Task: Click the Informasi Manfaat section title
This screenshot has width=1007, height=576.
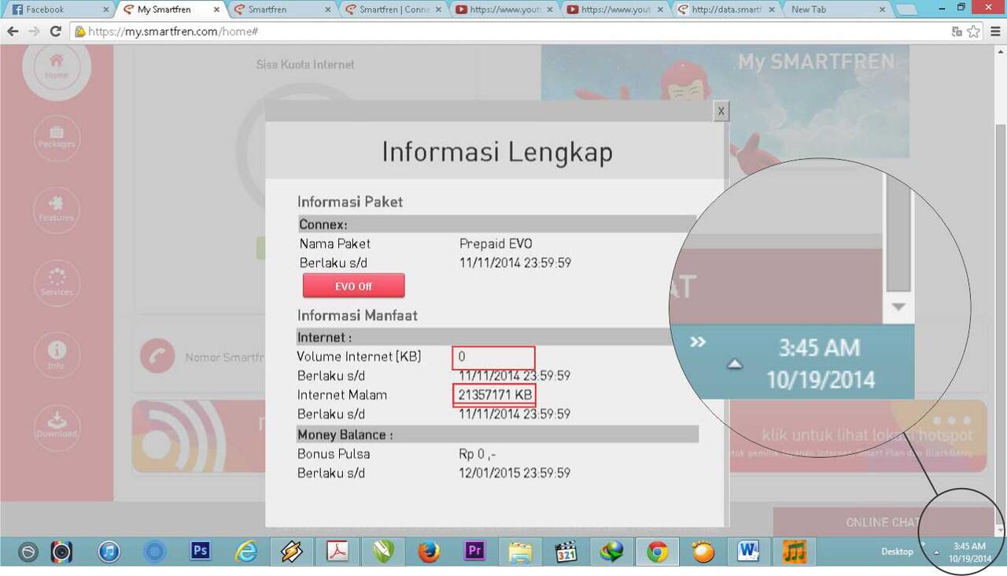Action: point(357,315)
